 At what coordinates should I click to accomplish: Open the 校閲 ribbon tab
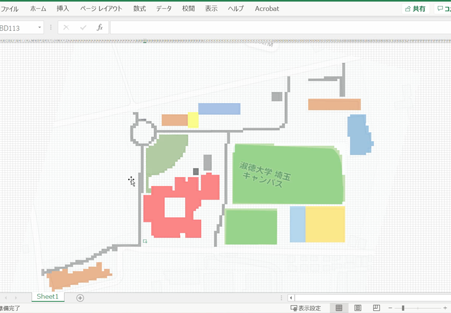tap(188, 9)
